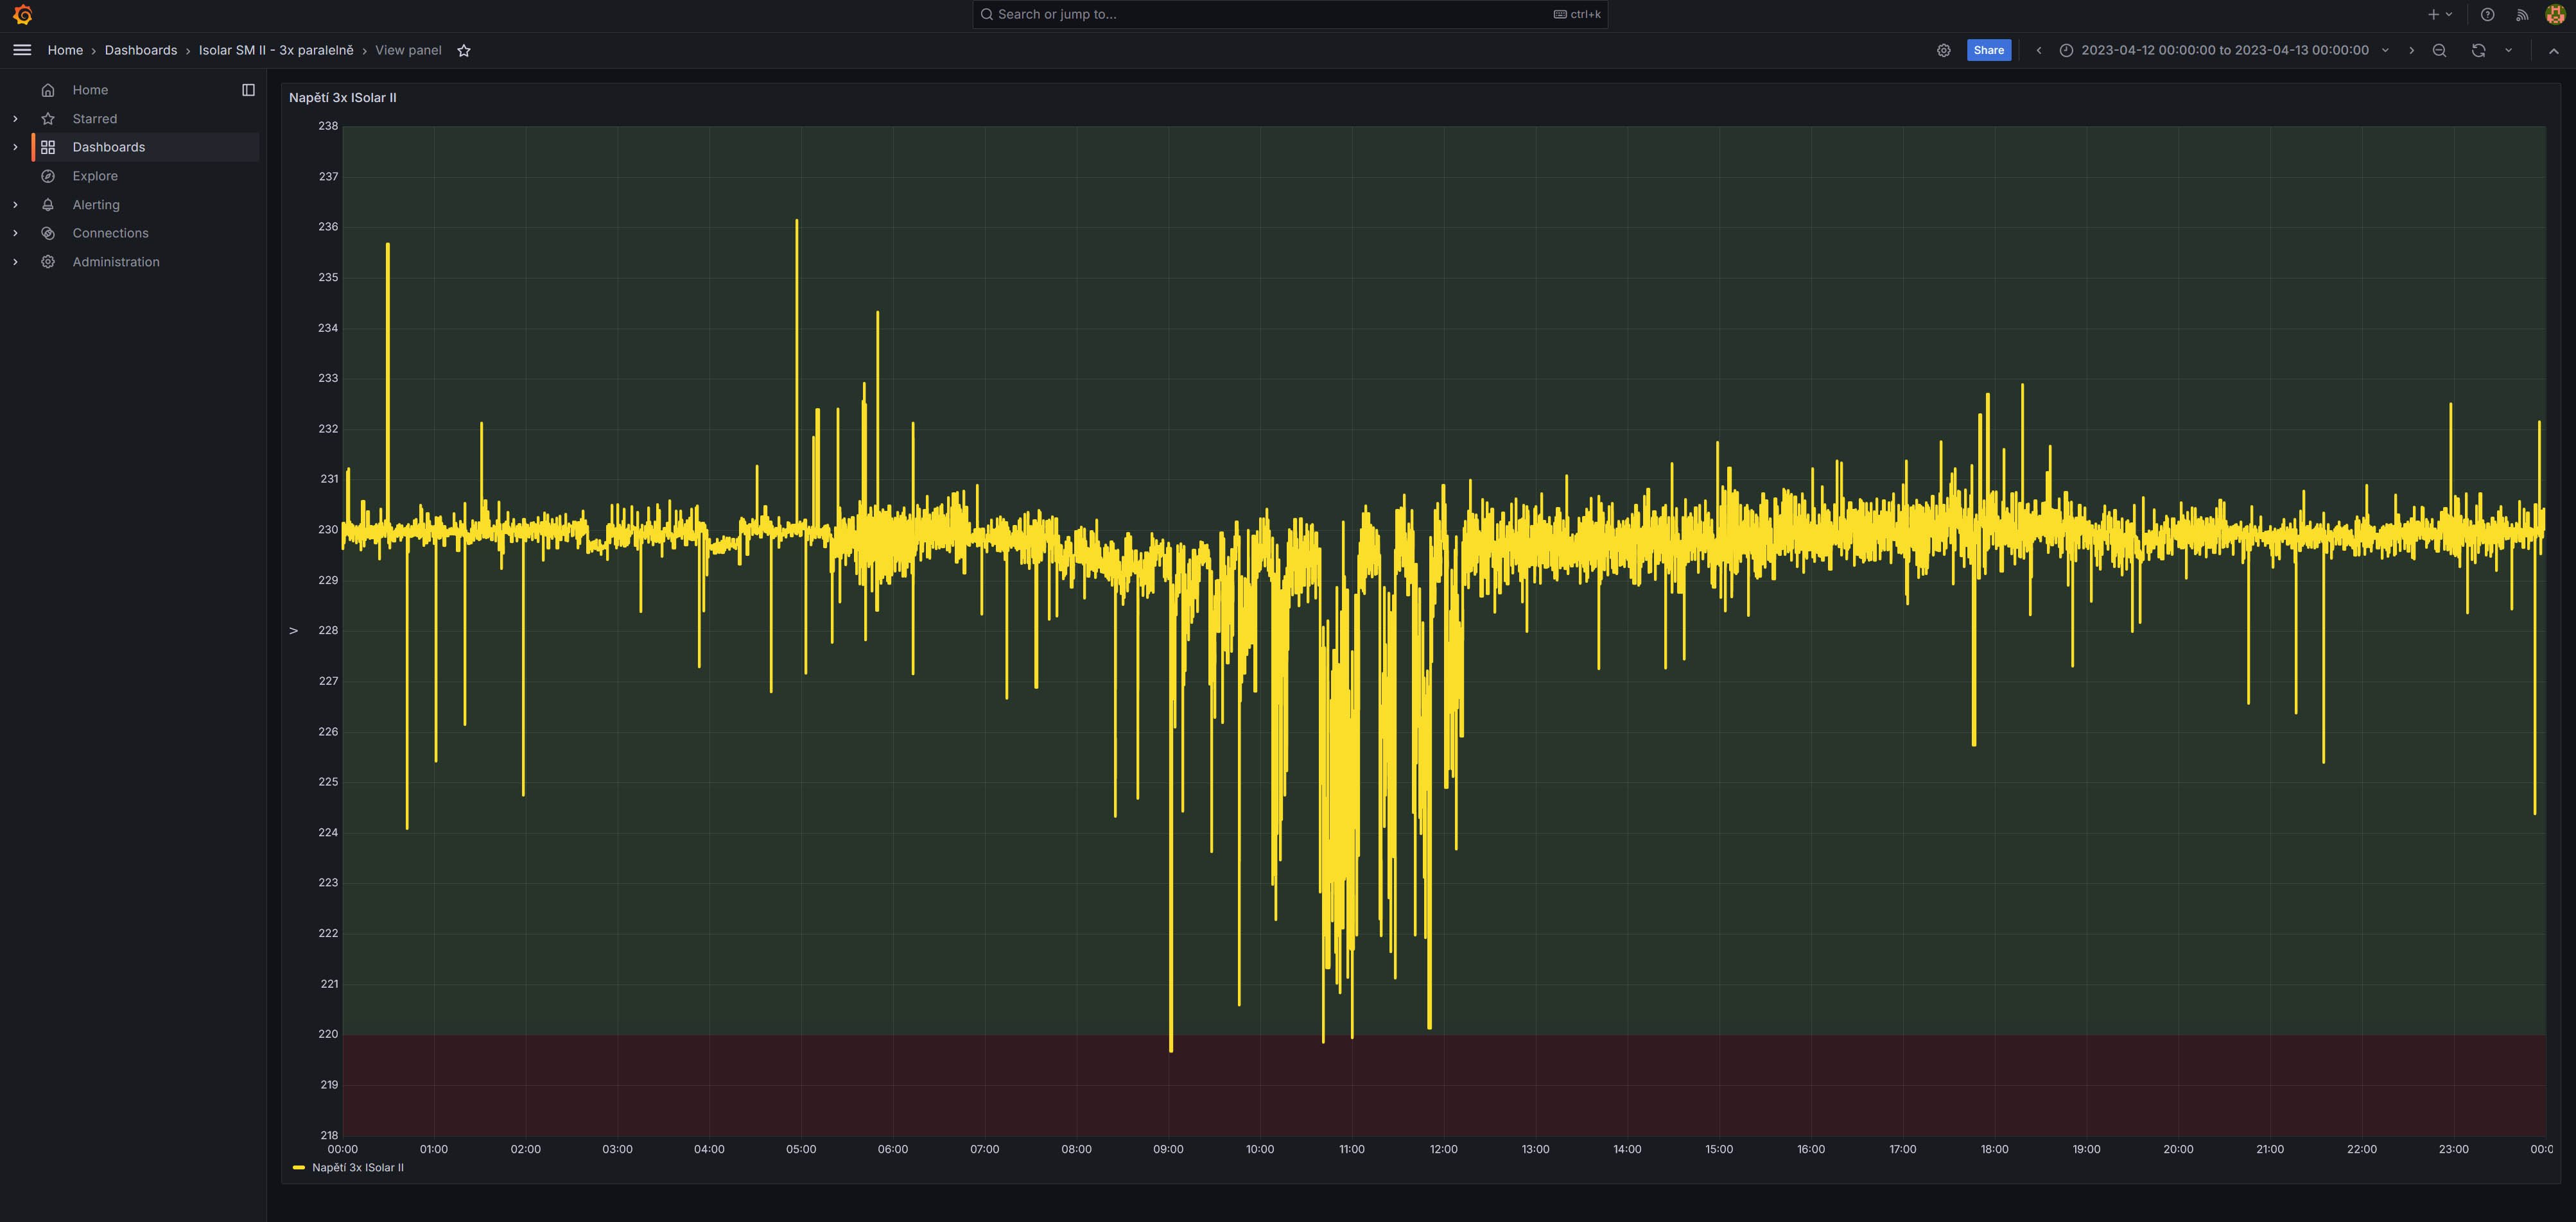
Task: Toggle the hamburger menu button
Action: click(x=22, y=50)
